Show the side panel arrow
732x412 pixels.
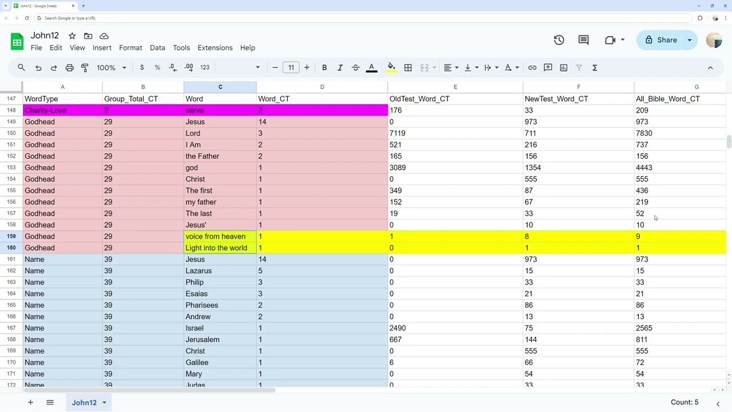(x=718, y=404)
